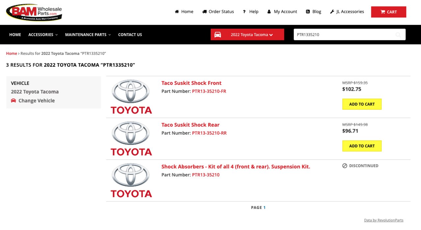Click the car icon in vehicle selector
421x230 pixels.
pyautogui.click(x=218, y=34)
